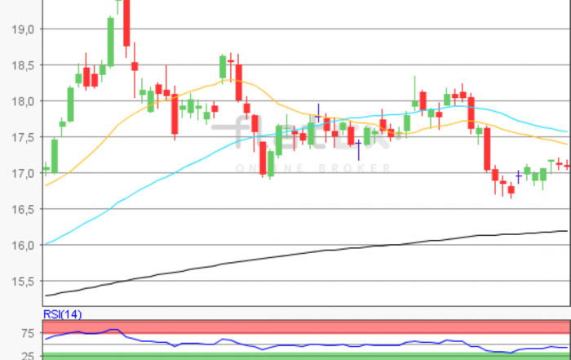Click the RSI(14) indicator label
The width and height of the screenshot is (571, 360).
click(62, 314)
